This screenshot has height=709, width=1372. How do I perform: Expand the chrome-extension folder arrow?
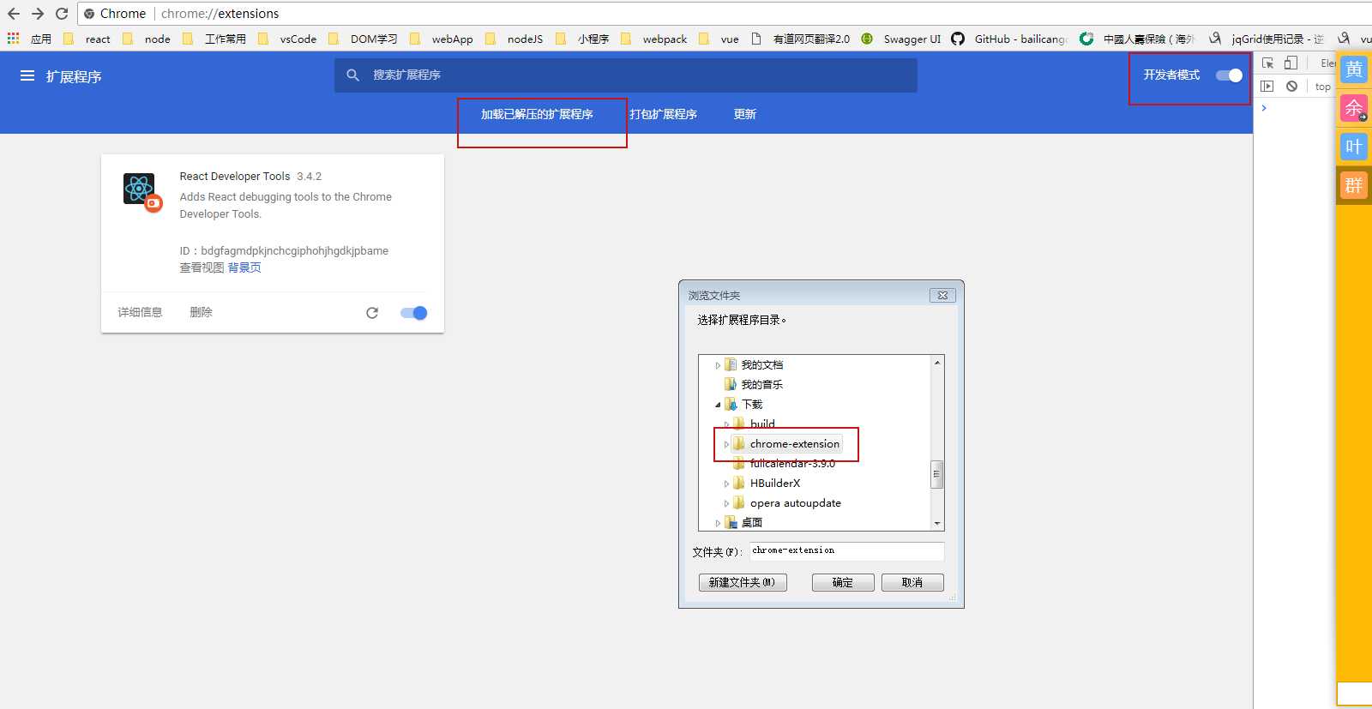pos(726,444)
